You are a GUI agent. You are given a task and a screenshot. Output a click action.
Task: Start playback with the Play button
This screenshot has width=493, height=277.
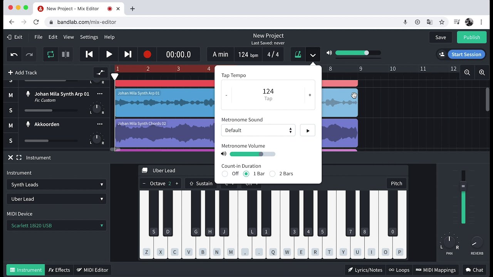(x=109, y=54)
